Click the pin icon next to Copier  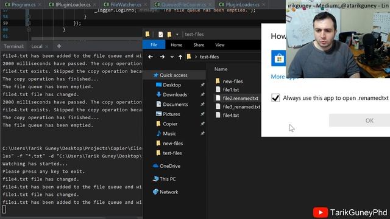(x=202, y=123)
